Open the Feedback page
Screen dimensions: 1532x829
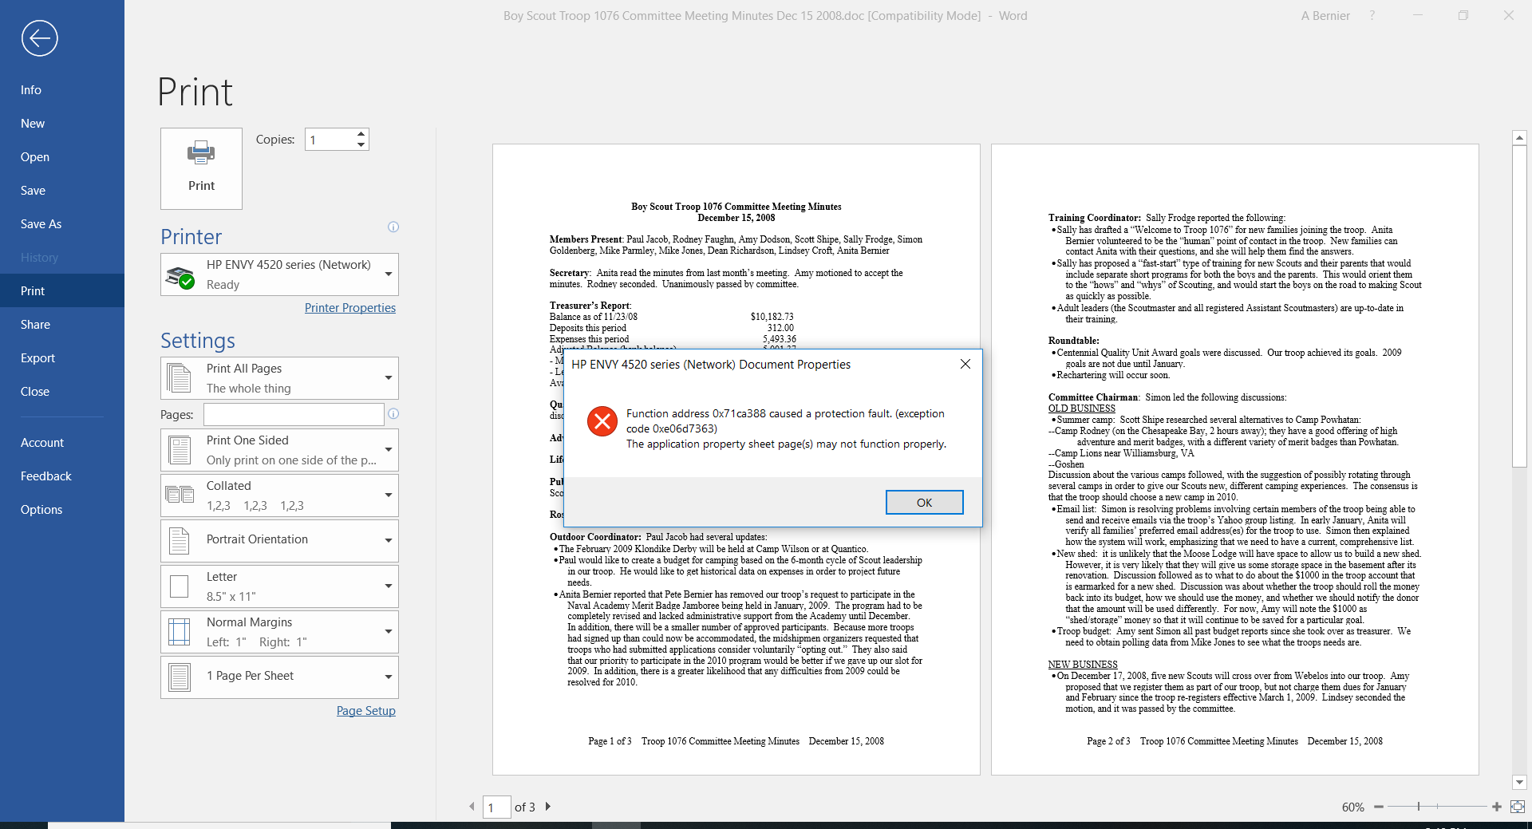(62, 476)
